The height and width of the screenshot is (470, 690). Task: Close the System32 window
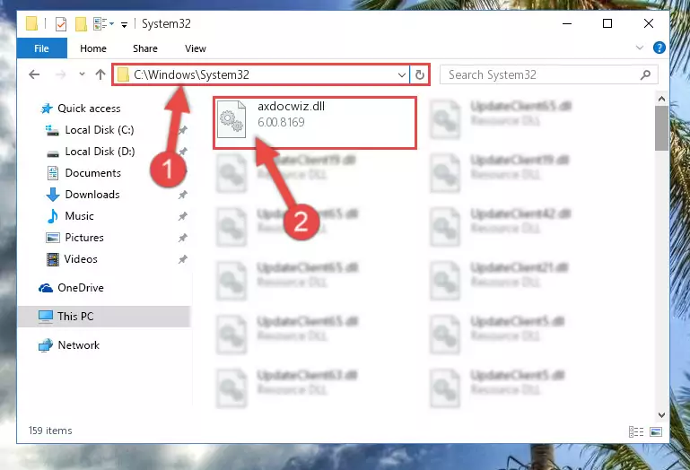point(648,23)
